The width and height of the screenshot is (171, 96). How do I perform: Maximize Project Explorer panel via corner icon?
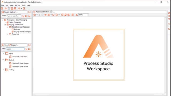click(x=29, y=12)
